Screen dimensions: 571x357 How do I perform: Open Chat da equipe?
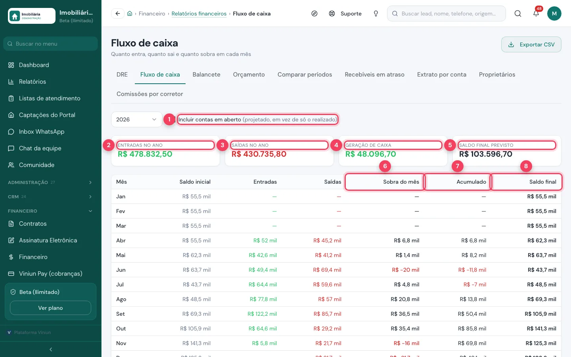click(50, 148)
